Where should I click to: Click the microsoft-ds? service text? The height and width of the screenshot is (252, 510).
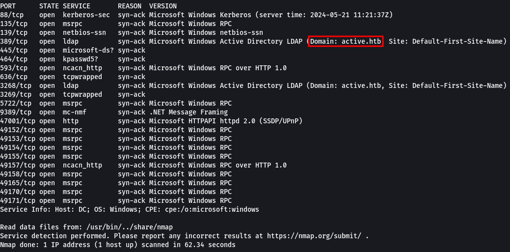click(88, 50)
